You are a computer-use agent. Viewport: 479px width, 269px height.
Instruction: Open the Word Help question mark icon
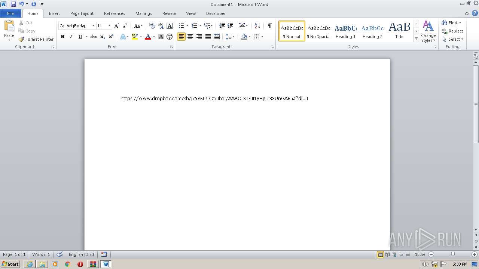click(475, 13)
